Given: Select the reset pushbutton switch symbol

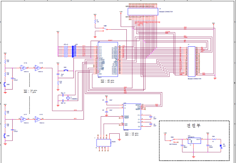Looking at the screenshot, I should (66, 70).
